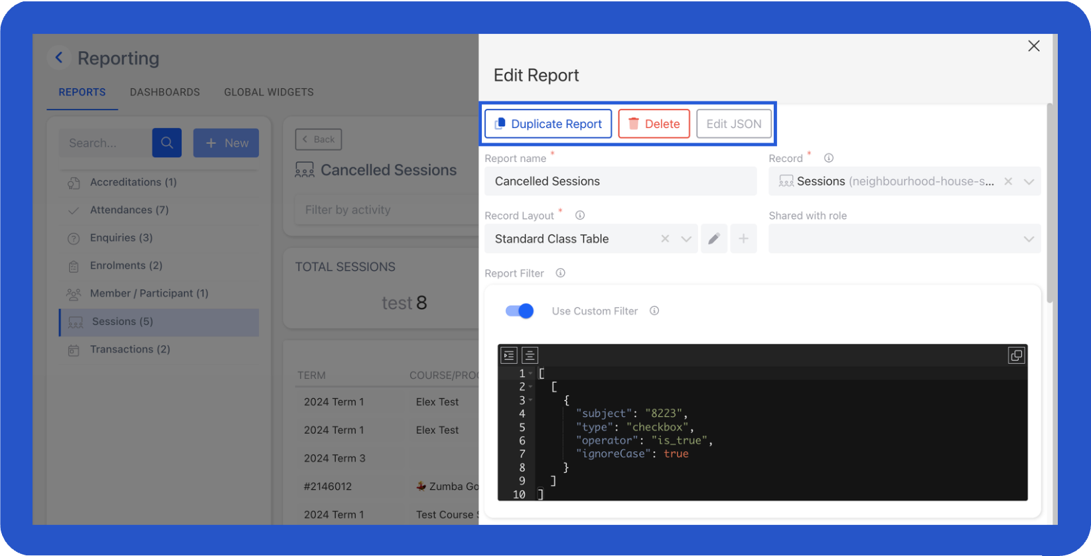
Task: Click the align text icon in editor toolbar
Action: (x=530, y=355)
